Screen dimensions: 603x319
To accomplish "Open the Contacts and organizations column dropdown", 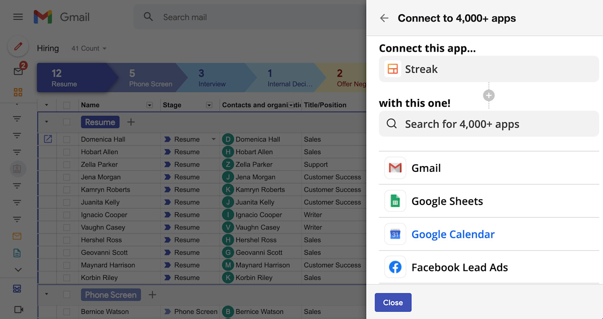I will point(291,105).
